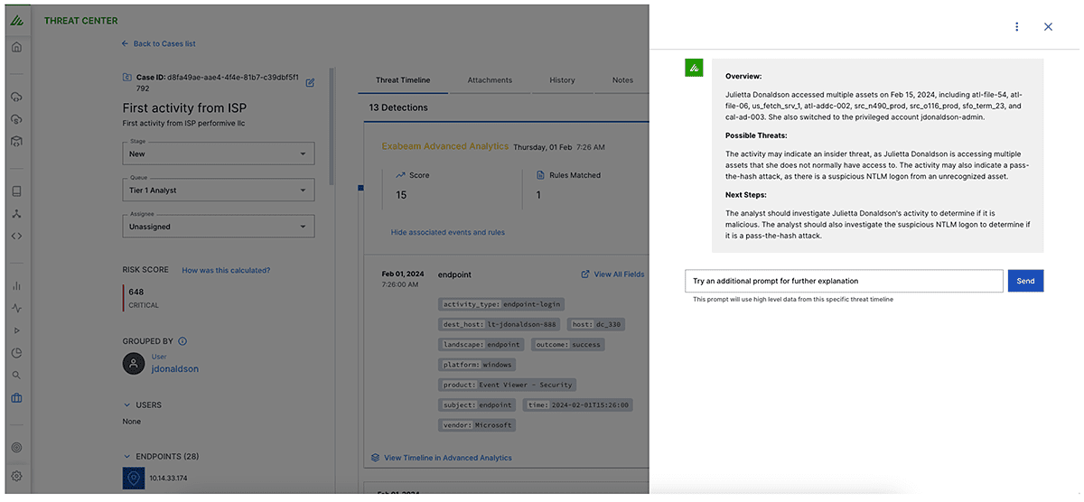Click the outcome: success tag
Image resolution: width=1084 pixels, height=502 pixels.
567,344
